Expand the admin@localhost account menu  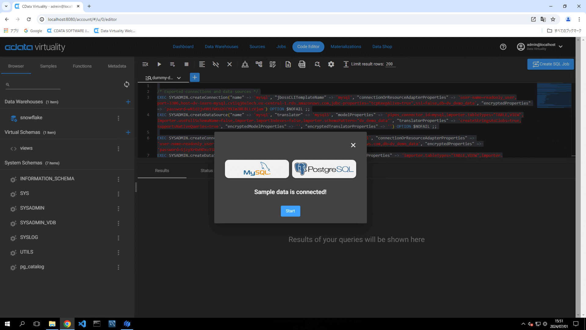coord(561,47)
